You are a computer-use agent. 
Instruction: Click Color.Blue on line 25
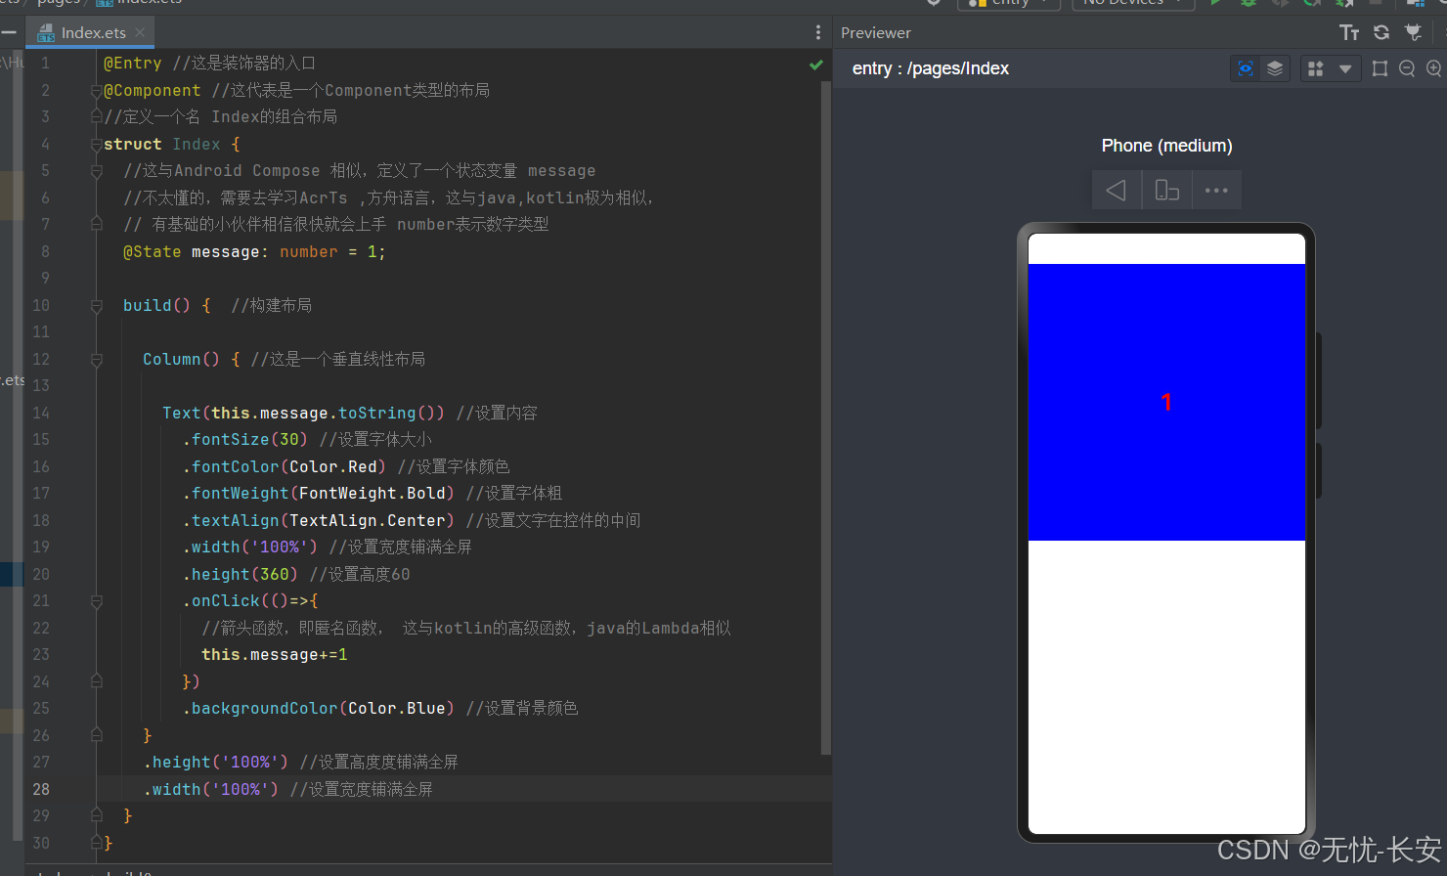(397, 709)
